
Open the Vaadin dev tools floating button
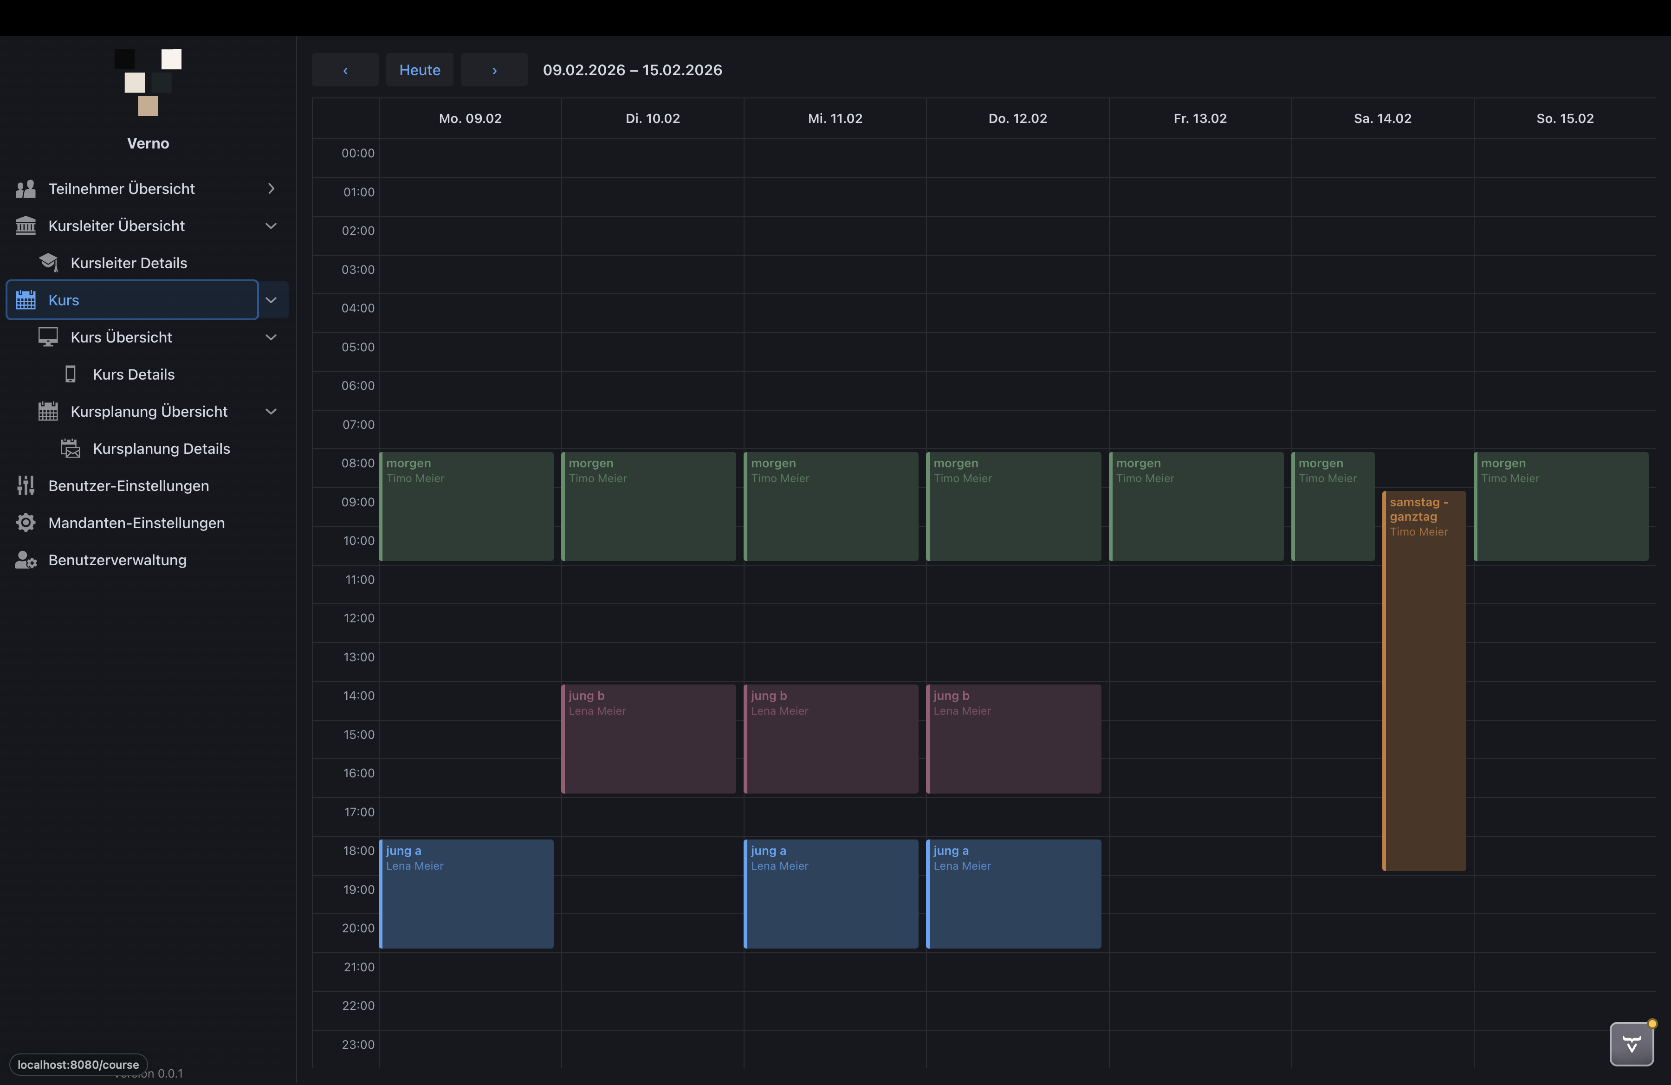pos(1632,1044)
